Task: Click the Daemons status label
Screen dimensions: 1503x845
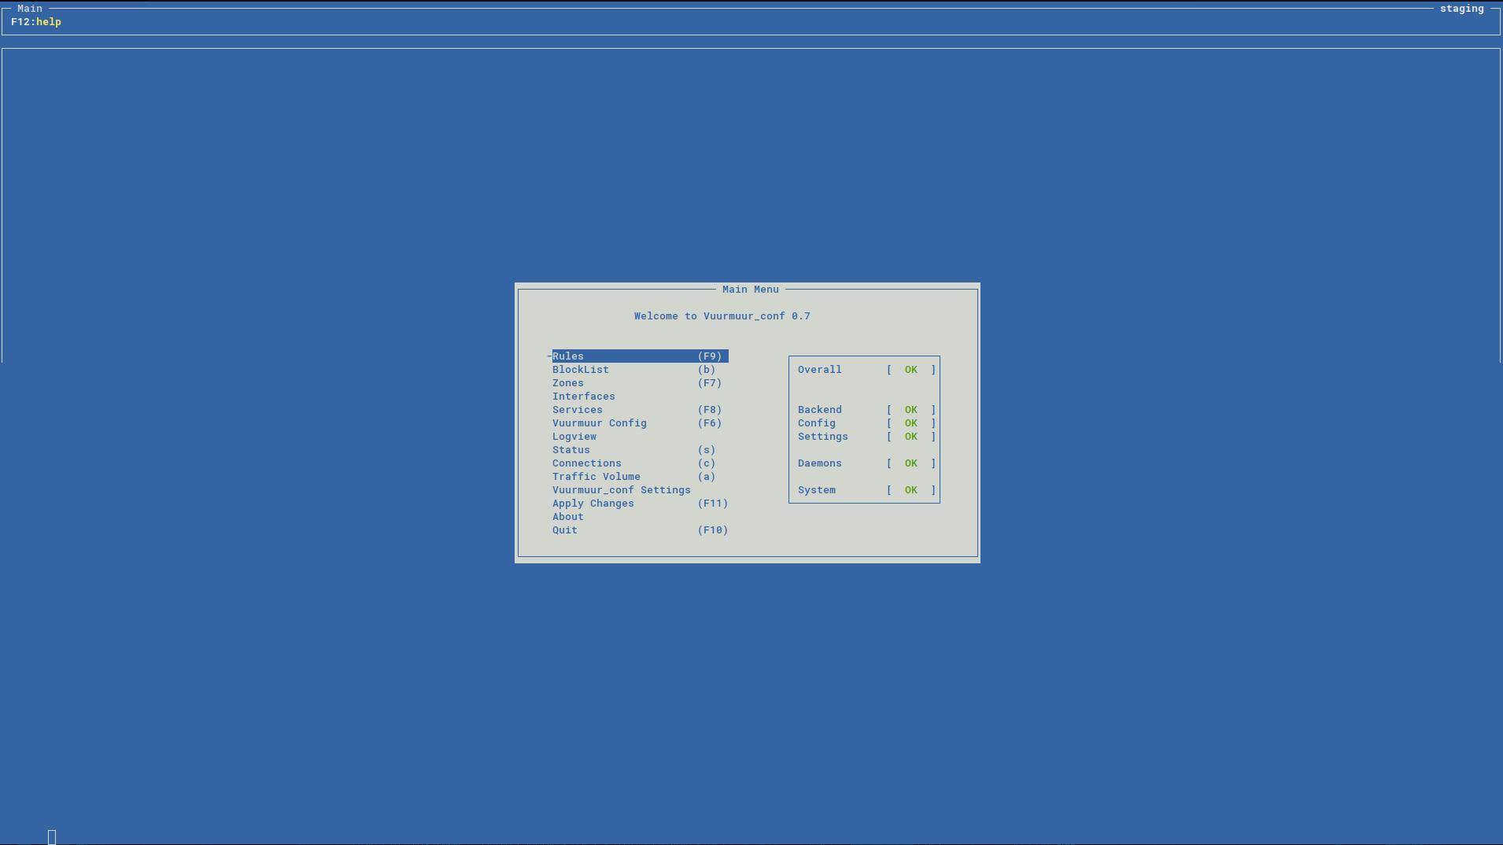Action: coord(820,463)
